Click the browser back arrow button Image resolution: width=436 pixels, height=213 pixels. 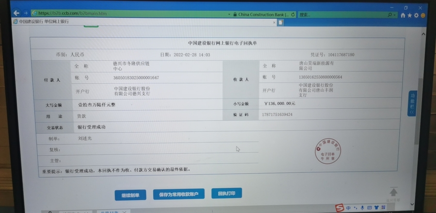click(x=16, y=13)
